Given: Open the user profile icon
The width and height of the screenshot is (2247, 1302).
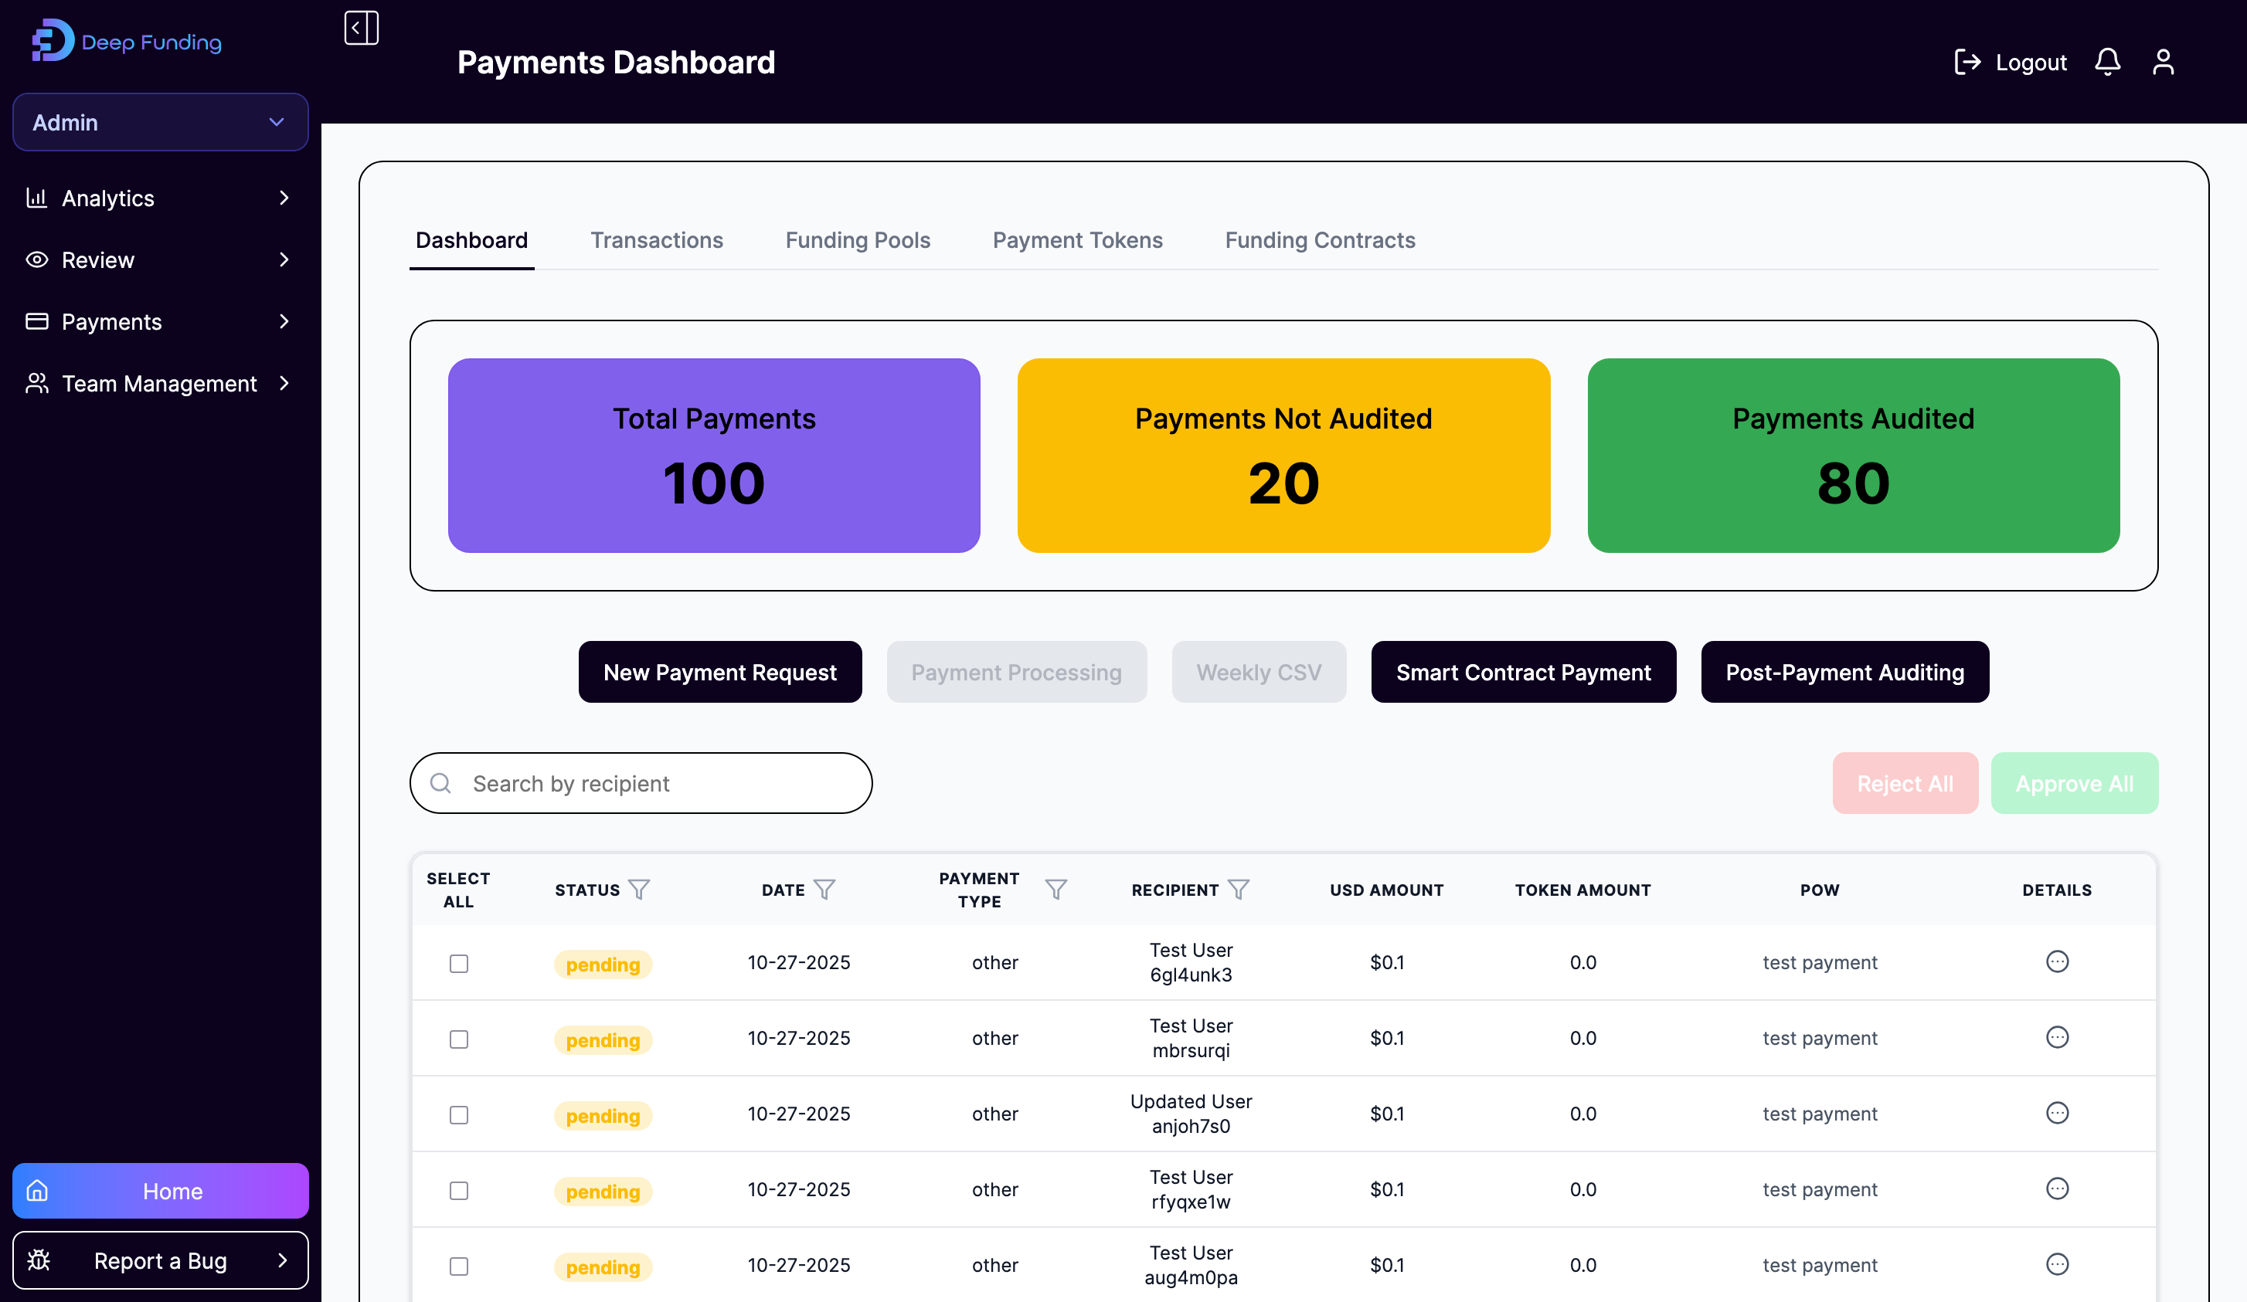Looking at the screenshot, I should [x=2164, y=62].
